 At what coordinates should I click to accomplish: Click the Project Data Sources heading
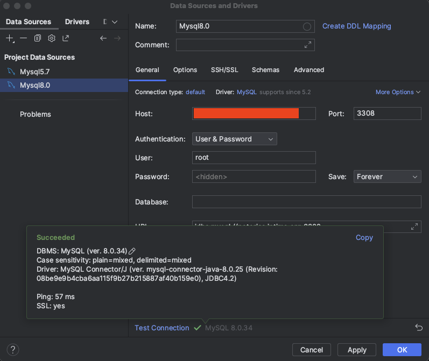tap(39, 58)
